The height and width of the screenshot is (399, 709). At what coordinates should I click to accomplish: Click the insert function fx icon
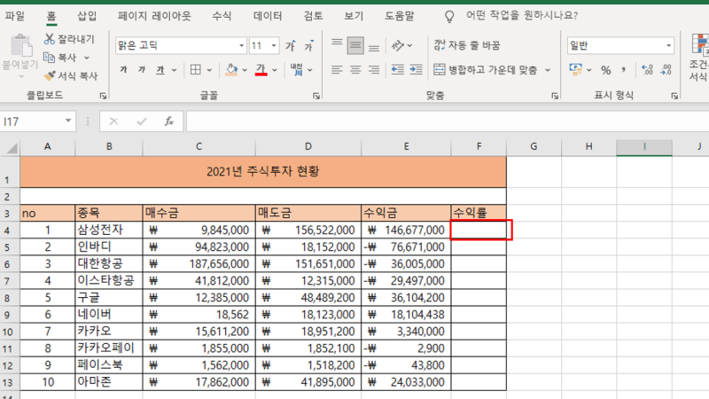(168, 121)
